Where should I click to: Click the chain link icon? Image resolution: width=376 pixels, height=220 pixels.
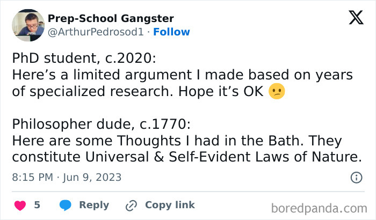[131, 205]
